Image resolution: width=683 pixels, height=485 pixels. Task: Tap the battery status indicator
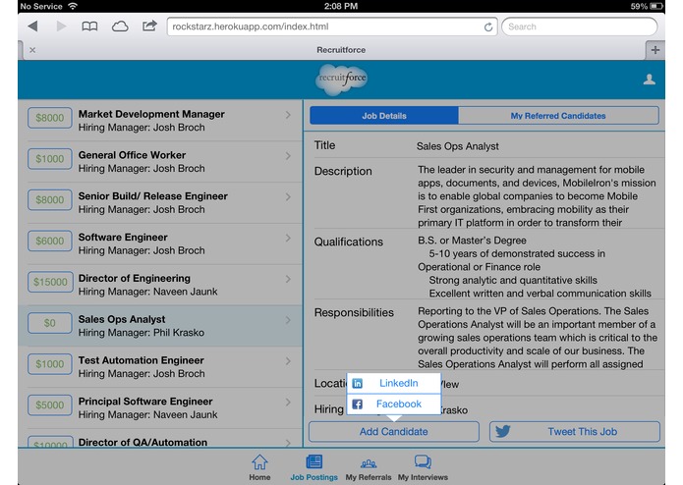pyautogui.click(x=656, y=6)
